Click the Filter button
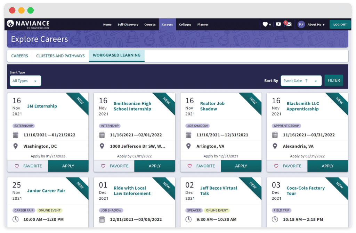Viewport: 356px width, 233px height. point(333,80)
